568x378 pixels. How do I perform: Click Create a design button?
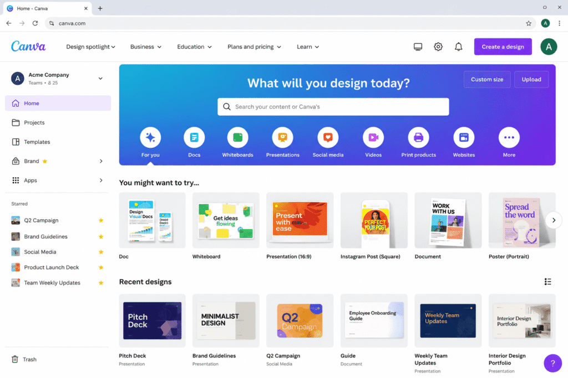coord(503,46)
